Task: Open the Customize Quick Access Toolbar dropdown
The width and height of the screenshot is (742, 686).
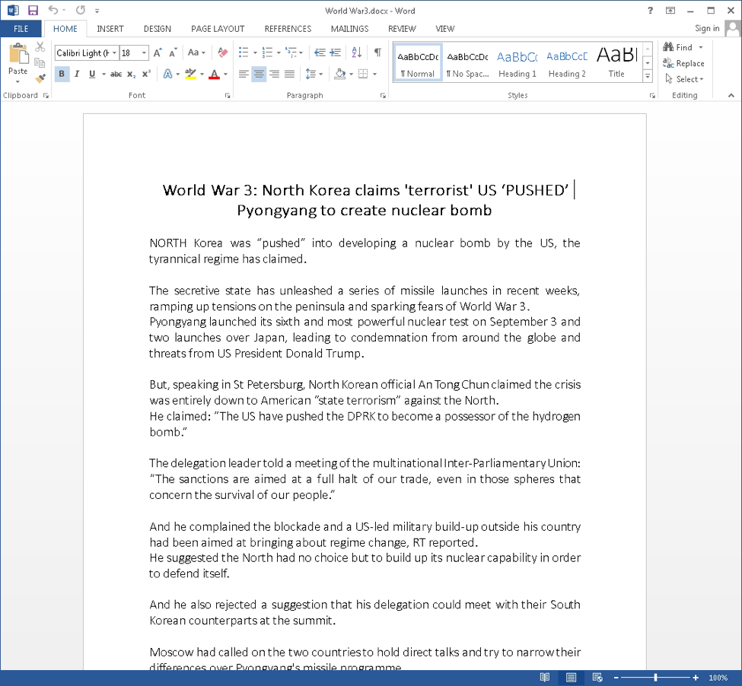Action: 97,11
